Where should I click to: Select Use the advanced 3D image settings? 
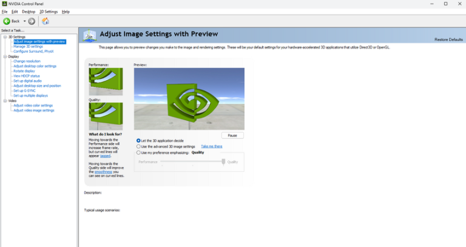coord(139,146)
